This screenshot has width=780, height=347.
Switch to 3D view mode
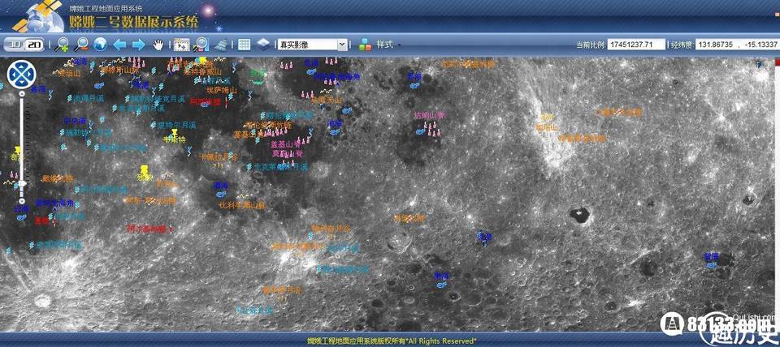click(15, 45)
